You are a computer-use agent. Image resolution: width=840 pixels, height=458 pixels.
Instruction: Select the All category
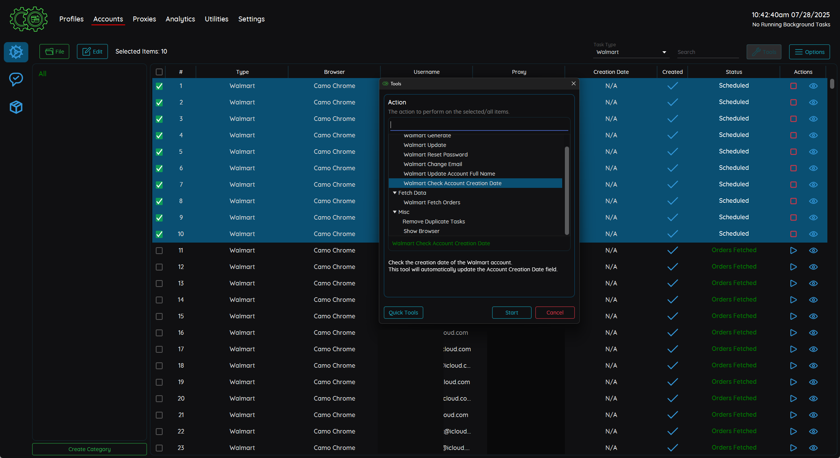pos(42,74)
